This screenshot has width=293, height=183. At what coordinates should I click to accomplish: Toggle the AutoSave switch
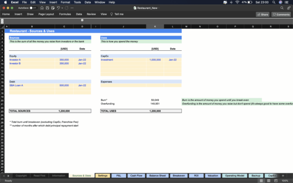(x=33, y=8)
